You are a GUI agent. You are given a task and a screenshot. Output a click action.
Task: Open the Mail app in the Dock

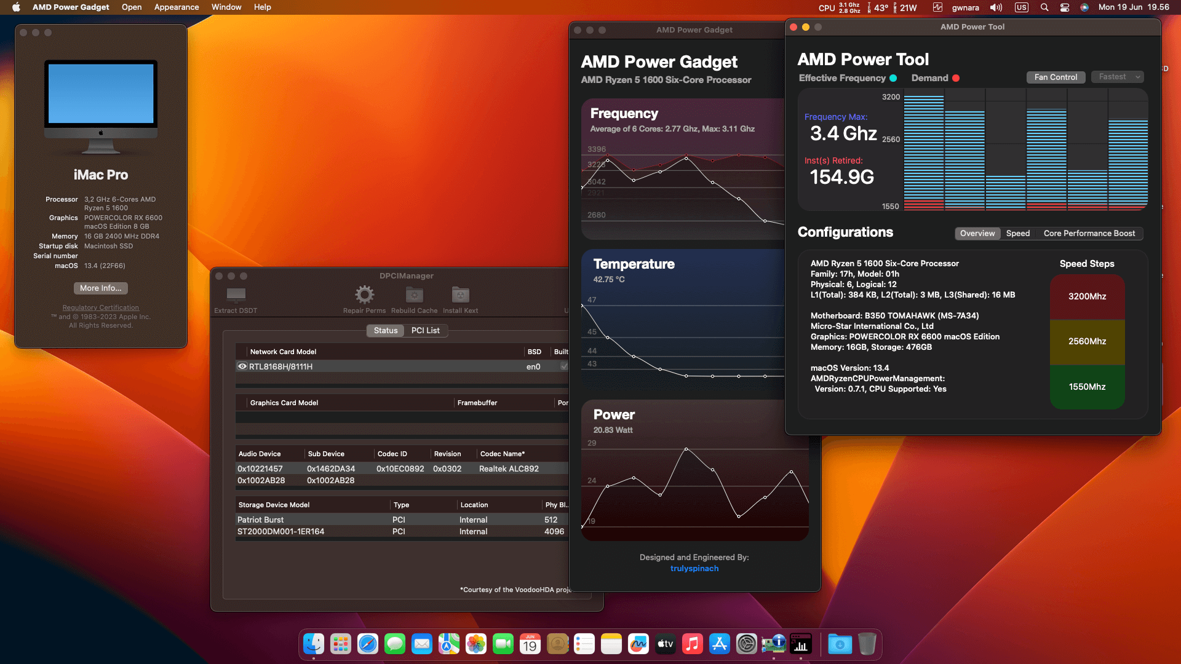pos(422,644)
